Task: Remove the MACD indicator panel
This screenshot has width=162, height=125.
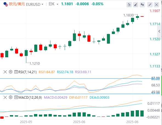Action: (x=5, y=97)
